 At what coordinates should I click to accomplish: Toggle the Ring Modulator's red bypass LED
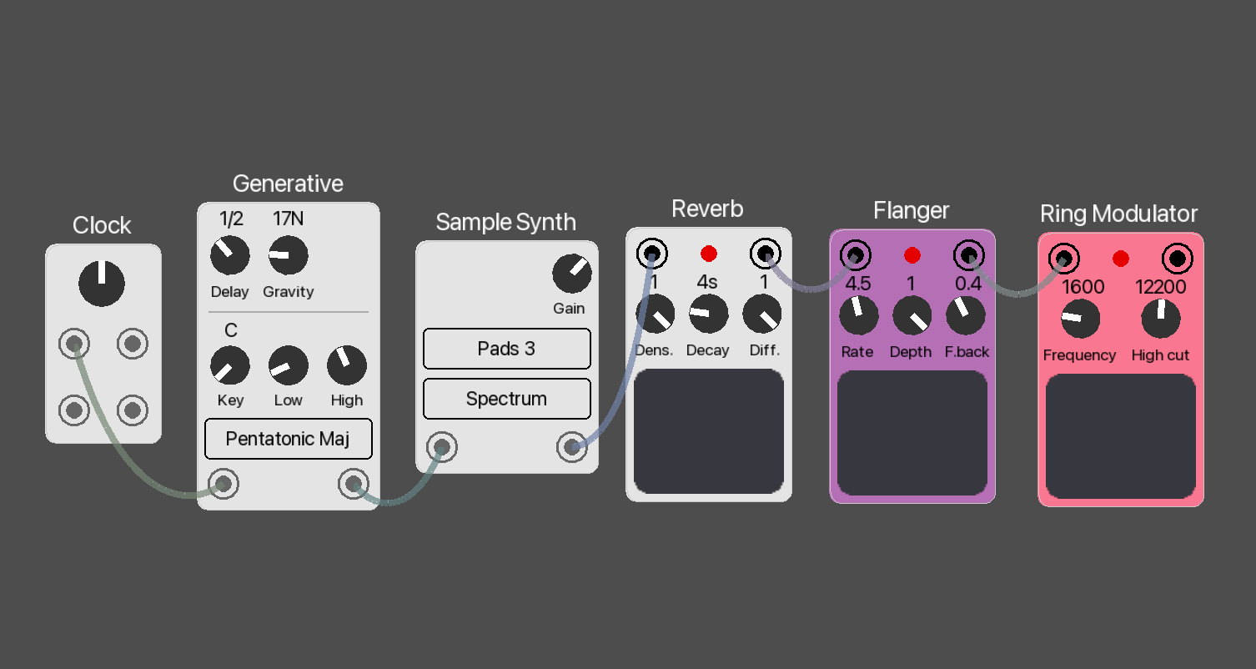pyautogui.click(x=1121, y=259)
